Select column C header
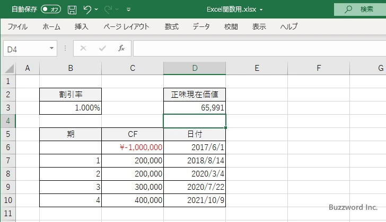This screenshot has height=222, width=386. tap(133, 68)
